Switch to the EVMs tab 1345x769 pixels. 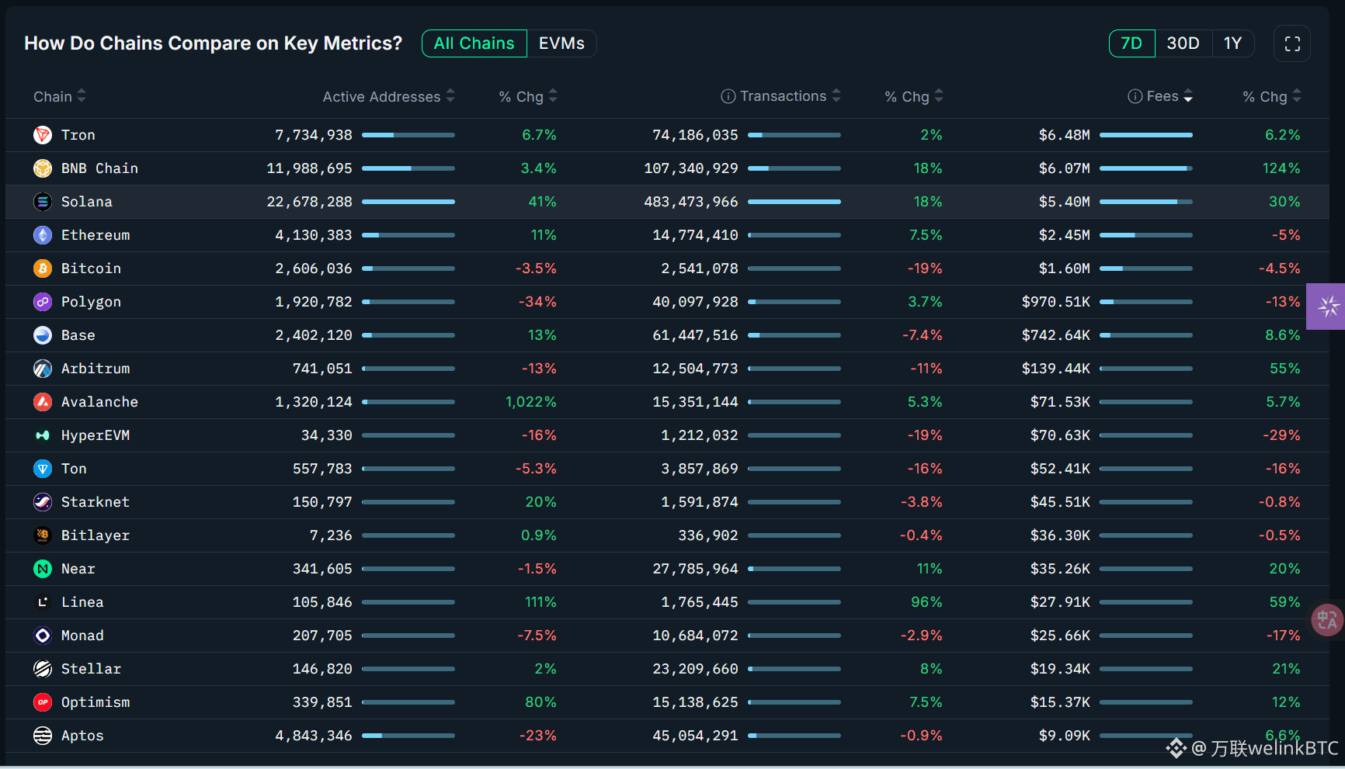tap(561, 43)
